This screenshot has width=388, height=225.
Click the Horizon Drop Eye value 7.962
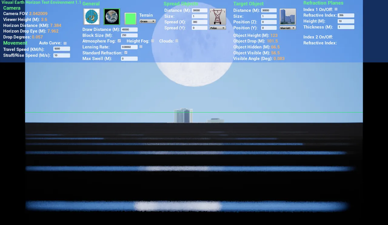tap(53, 31)
